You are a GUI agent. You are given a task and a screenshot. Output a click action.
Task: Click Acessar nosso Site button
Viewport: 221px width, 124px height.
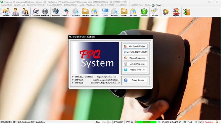[x=135, y=70]
